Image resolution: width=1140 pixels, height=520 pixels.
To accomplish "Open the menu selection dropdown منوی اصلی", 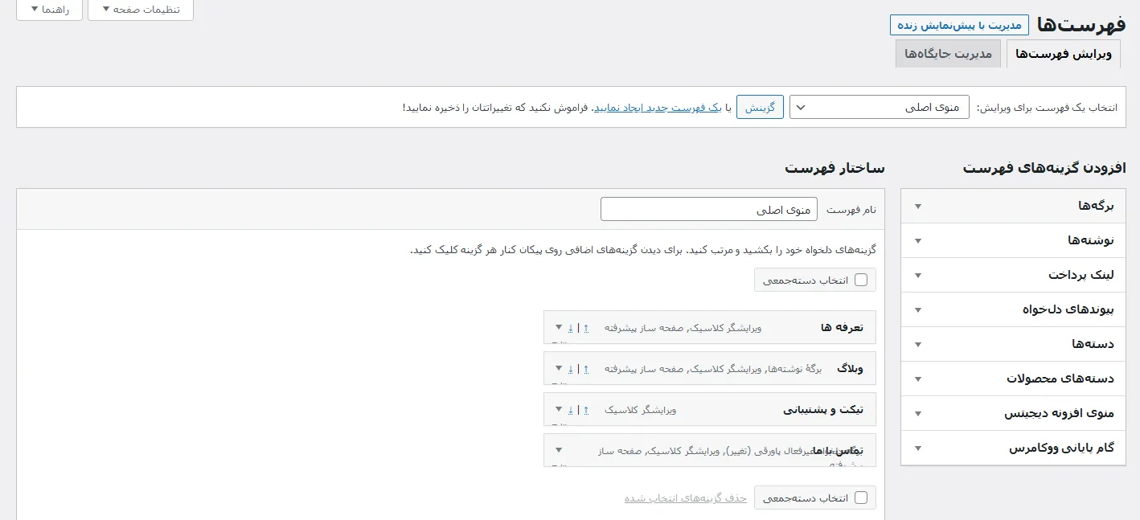I will [880, 107].
